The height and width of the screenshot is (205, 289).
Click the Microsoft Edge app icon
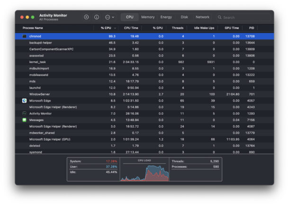[x=24, y=101]
